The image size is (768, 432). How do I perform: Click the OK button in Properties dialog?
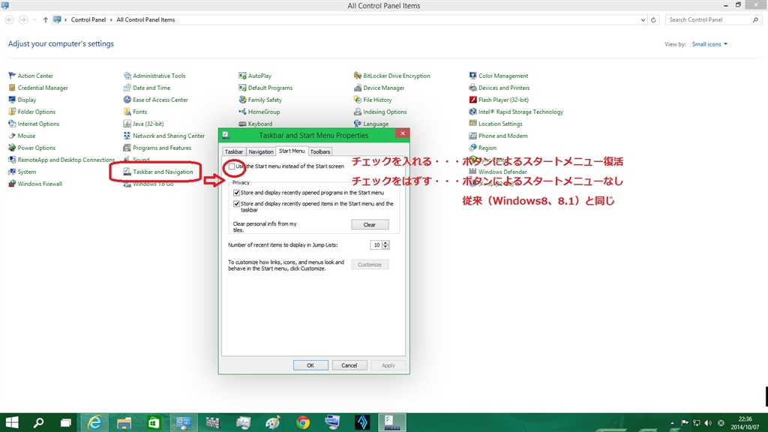pyautogui.click(x=310, y=365)
